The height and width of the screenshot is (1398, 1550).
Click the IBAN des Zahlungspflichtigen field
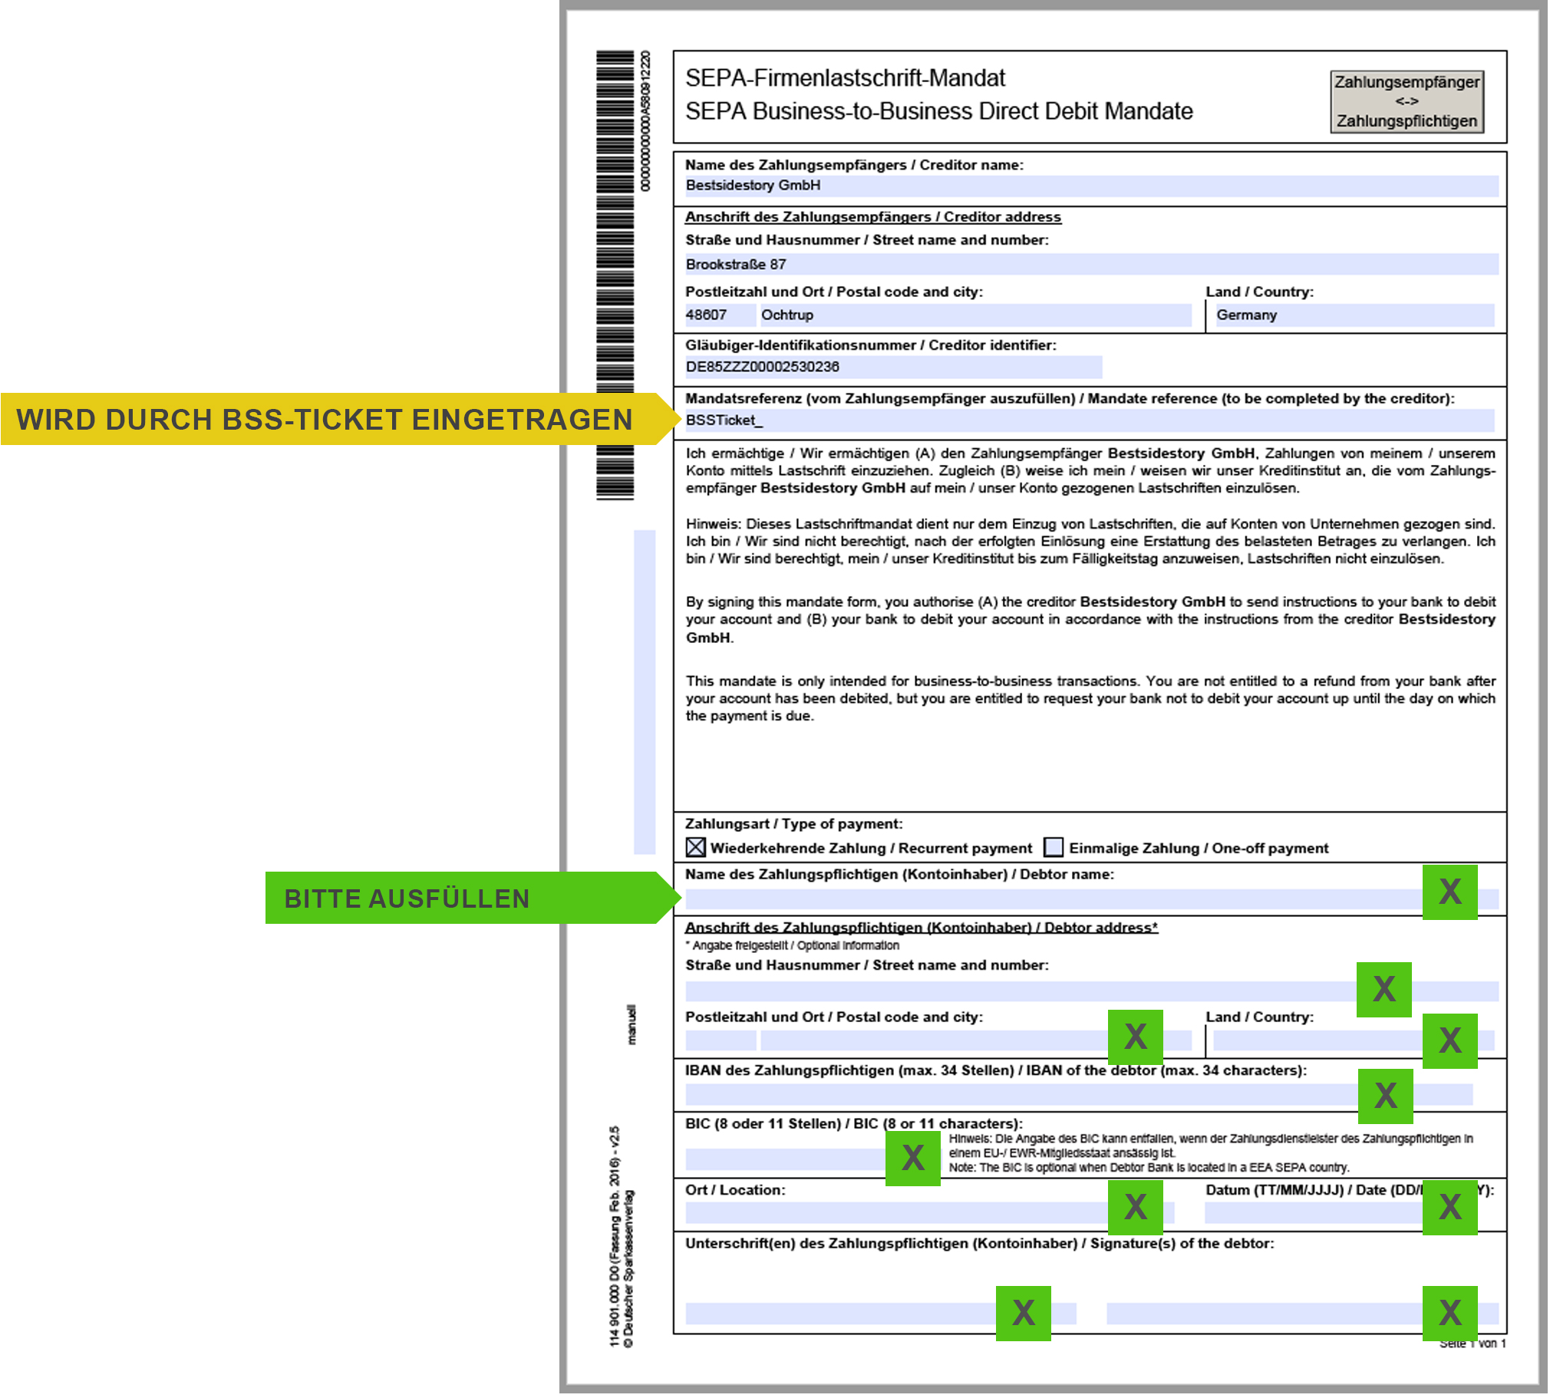(1081, 1096)
